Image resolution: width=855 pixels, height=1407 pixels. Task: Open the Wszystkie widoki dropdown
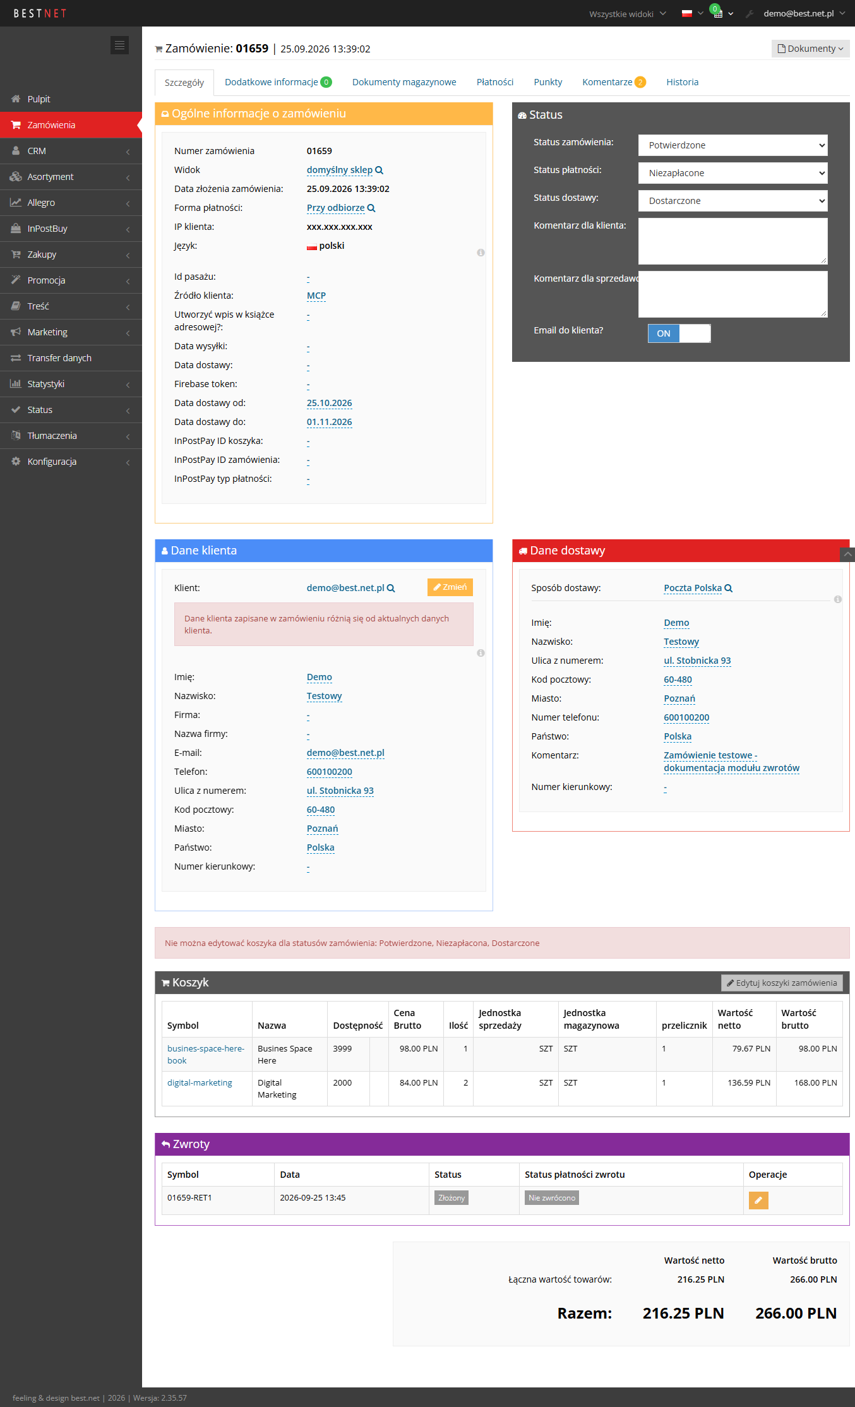628,14
